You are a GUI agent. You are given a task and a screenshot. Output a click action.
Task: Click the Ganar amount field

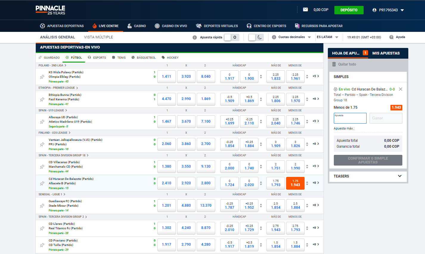coord(386,118)
